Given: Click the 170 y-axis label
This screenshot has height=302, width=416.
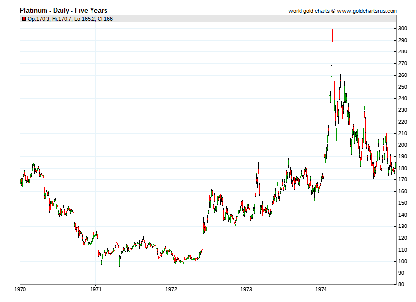Looking at the screenshot, I should (403, 180).
